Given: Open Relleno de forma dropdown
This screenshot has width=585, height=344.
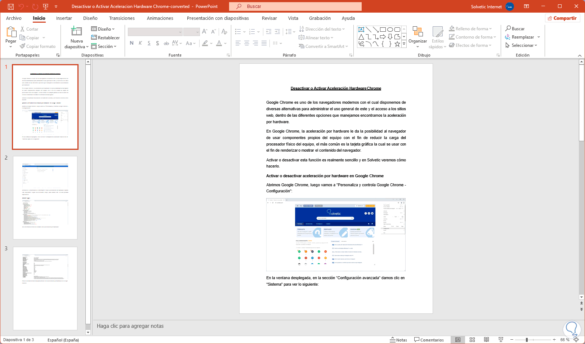Looking at the screenshot, I should [x=470, y=28].
